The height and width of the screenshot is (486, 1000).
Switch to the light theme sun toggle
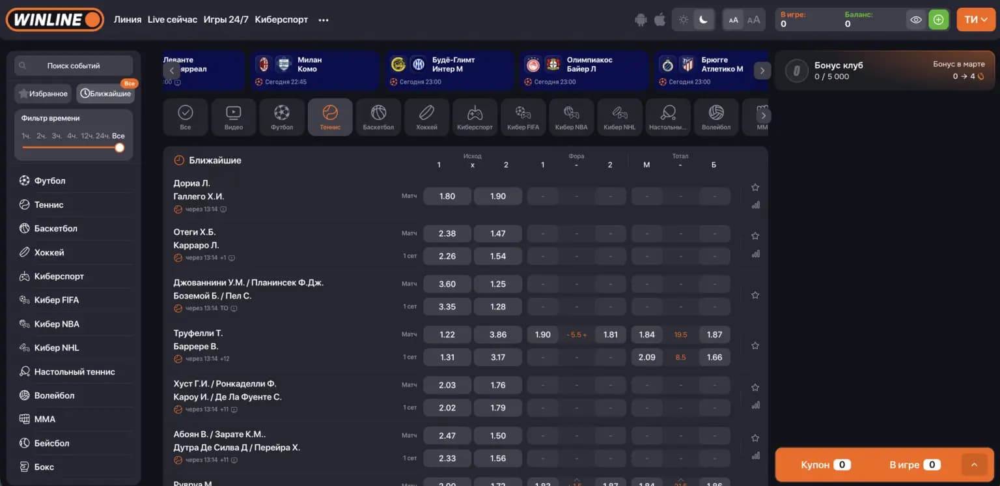(x=684, y=20)
